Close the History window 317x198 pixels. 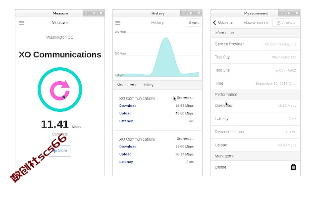[199, 13]
